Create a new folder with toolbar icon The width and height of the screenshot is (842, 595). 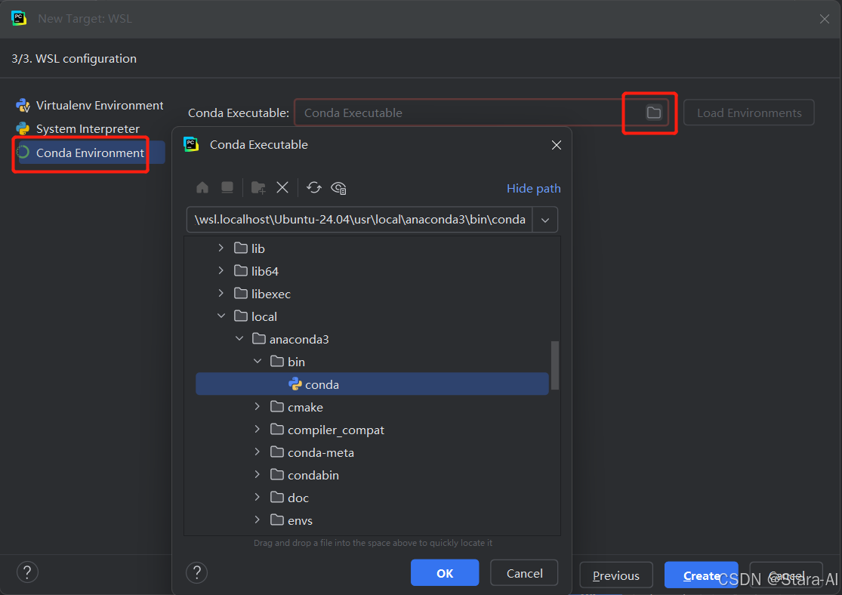258,187
